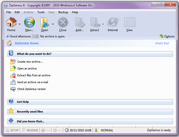Open the dropdown arrow next to Extract
The image size is (179, 137).
(x=103, y=24)
